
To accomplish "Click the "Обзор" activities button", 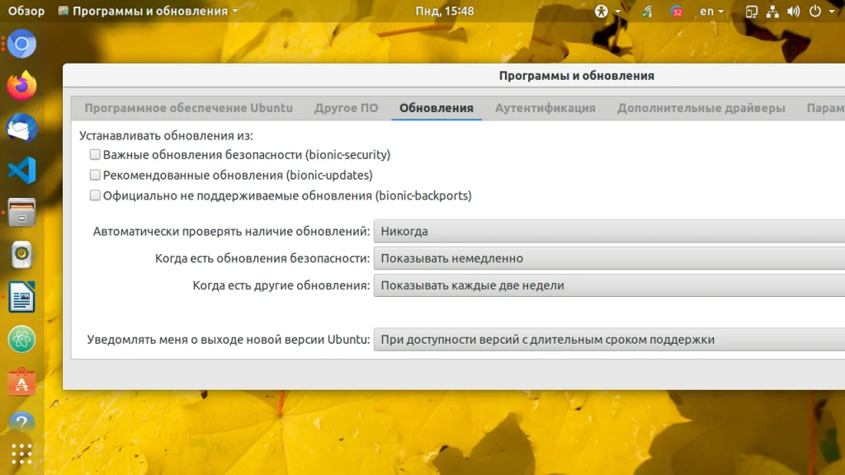I will [26, 11].
